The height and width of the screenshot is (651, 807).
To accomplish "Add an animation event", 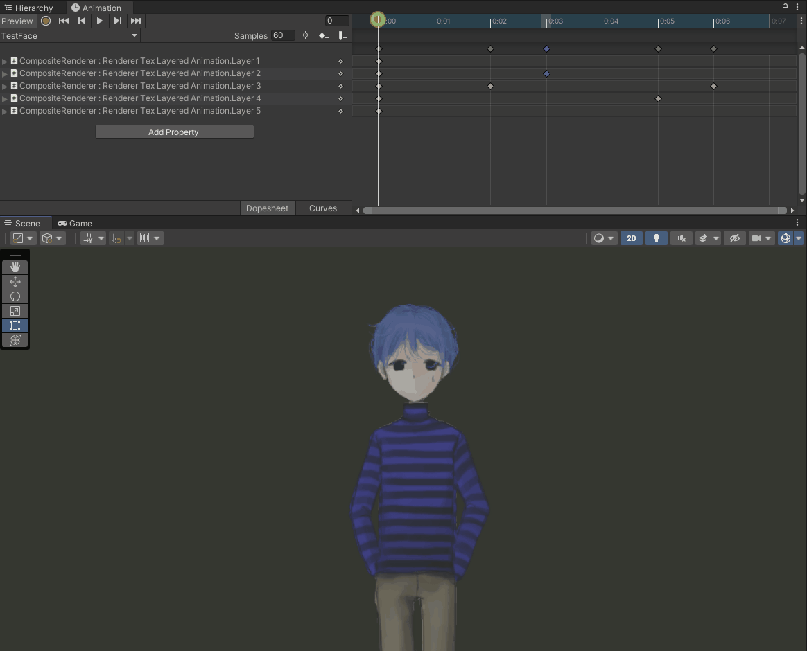I will click(x=342, y=35).
